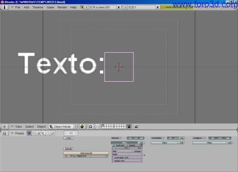Select the Editing context button
Image resolution: width=238 pixels, height=172 pixels.
[48, 134]
